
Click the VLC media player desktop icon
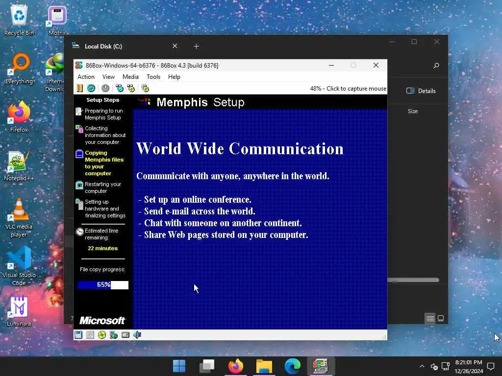point(19,218)
